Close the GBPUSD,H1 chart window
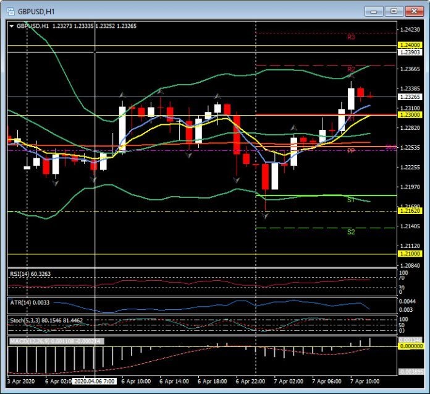 click(x=415, y=12)
